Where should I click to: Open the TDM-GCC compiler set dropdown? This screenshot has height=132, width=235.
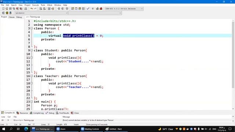124,9
